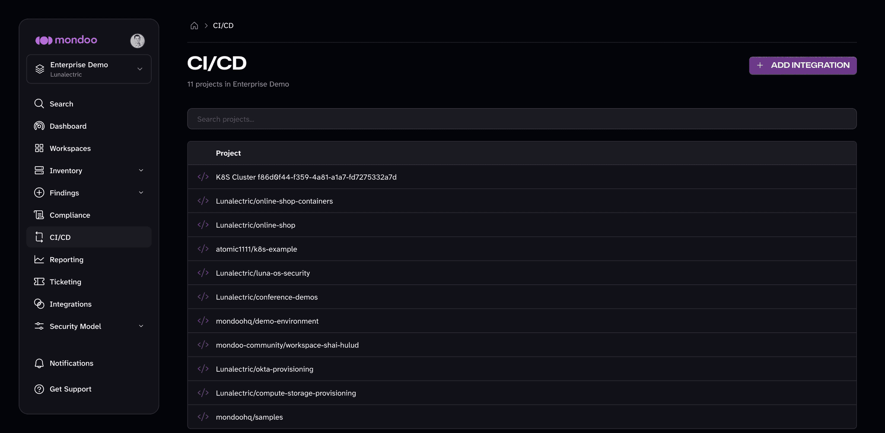
Task: Focus the Search projects field
Action: coord(522,119)
